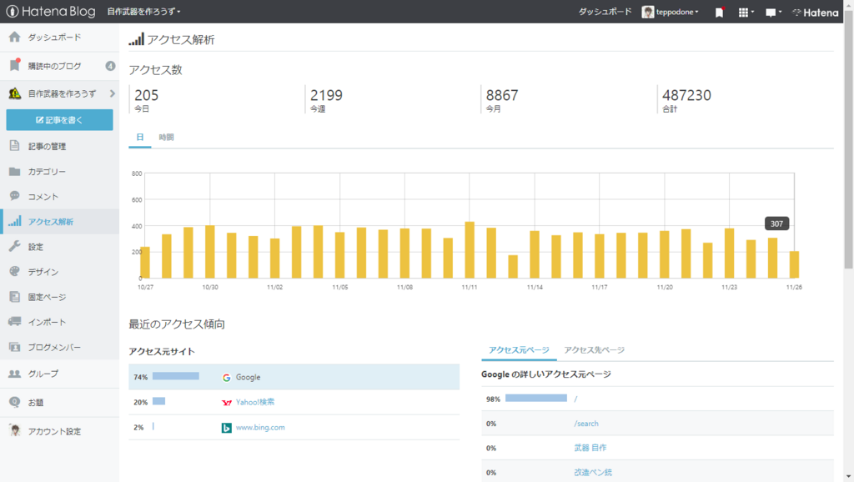
Task: Switch to the 時間 chart tab
Action: (166, 138)
